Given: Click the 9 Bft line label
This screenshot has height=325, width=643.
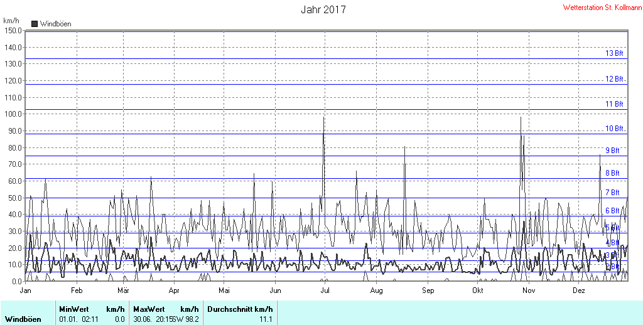Looking at the screenshot, I should [612, 151].
